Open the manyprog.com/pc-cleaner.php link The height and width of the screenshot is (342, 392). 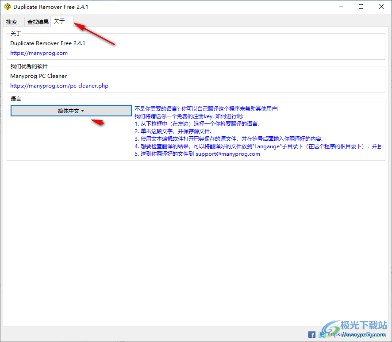point(59,86)
